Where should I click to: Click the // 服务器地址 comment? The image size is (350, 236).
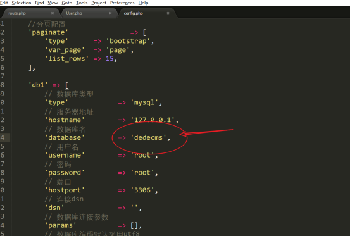pos(69,112)
